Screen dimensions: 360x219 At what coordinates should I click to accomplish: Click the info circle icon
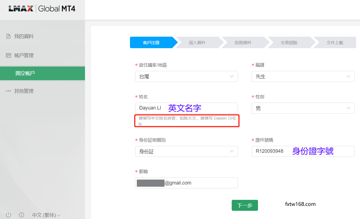coord(22,215)
